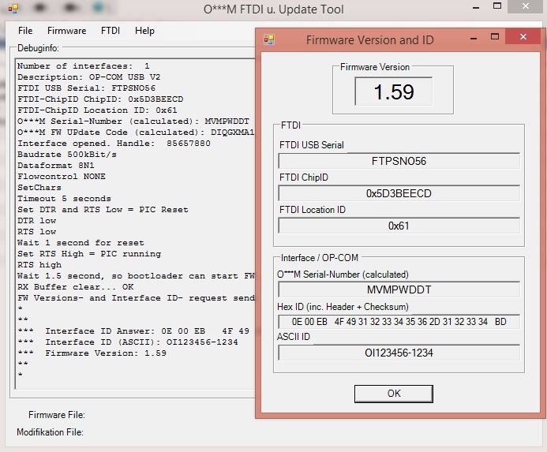547x452 pixels.
Task: Click the 'SetChars' debug line
Action: tap(39, 188)
